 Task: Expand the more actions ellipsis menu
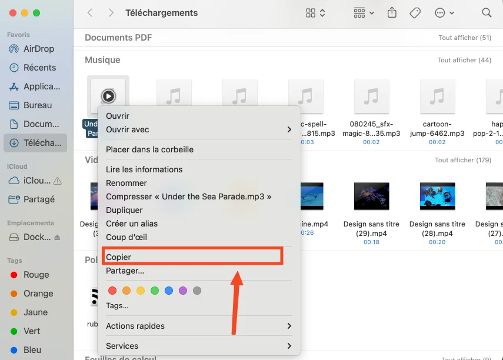(444, 13)
